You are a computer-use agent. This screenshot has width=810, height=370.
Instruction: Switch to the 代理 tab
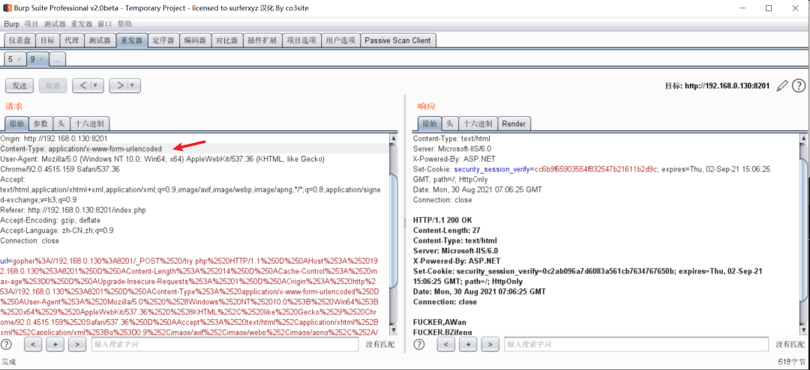(71, 40)
